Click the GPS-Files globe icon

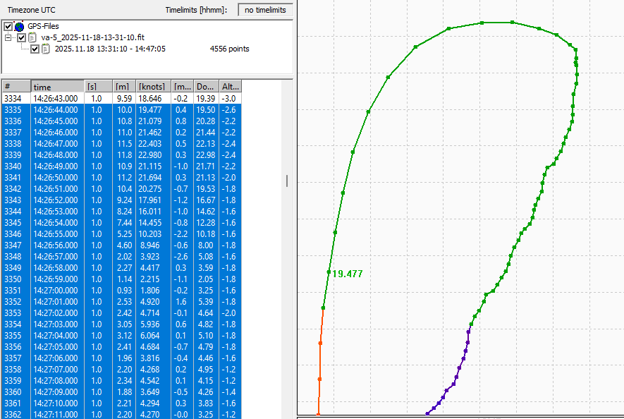coord(20,26)
